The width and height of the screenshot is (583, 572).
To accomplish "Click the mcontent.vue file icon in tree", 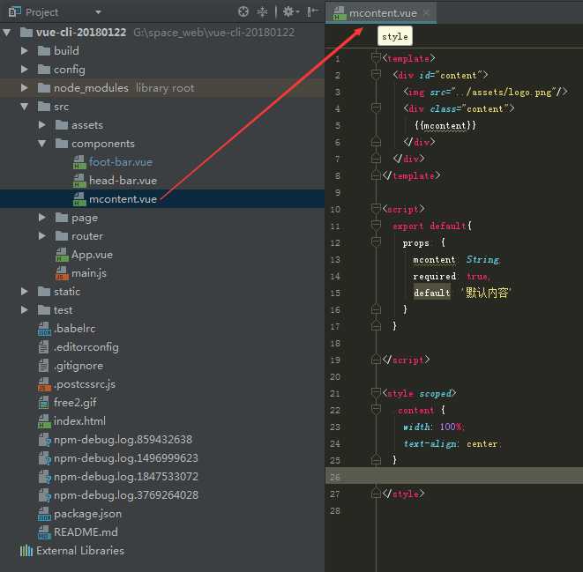I will click(79, 199).
